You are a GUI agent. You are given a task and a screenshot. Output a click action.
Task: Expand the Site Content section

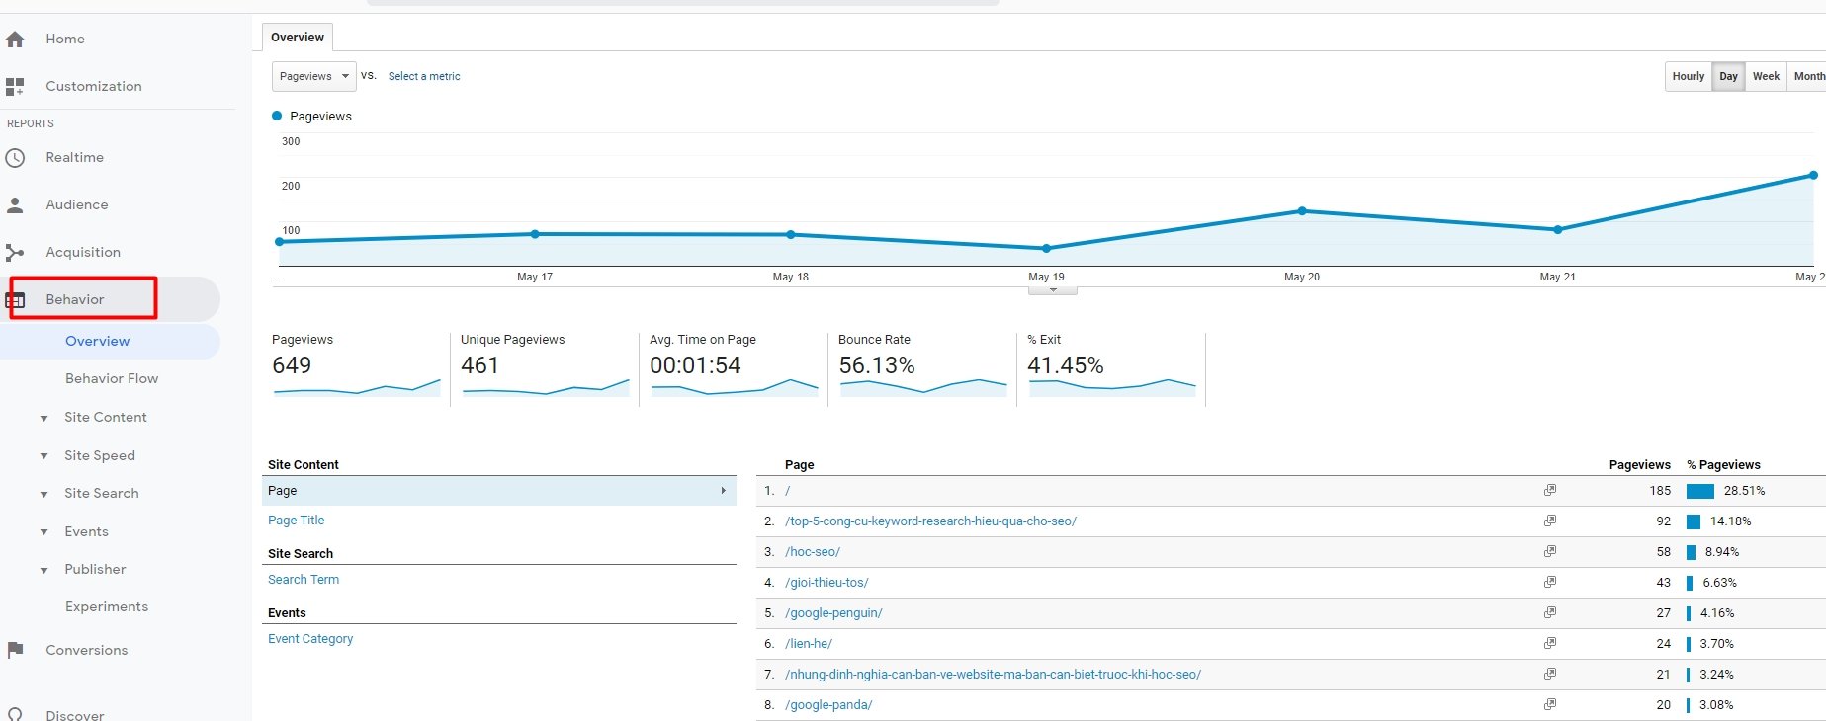[105, 418]
